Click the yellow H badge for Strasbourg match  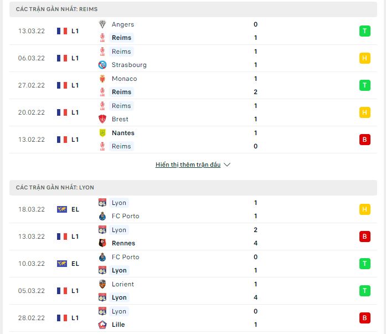[x=364, y=58]
